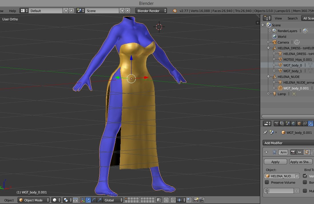Image resolution: width=314 pixels, height=204 pixels.
Task: Collapse the HELENA_NUDE outliner group
Action: click(268, 76)
